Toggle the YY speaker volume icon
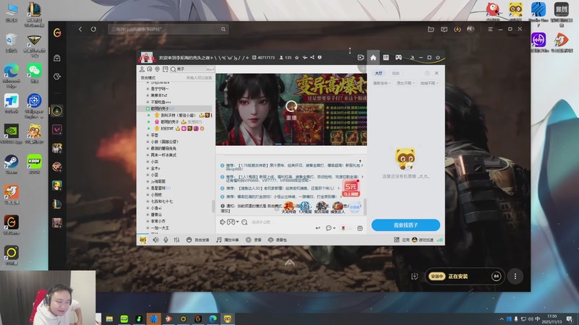The image size is (579, 325). [x=156, y=240]
